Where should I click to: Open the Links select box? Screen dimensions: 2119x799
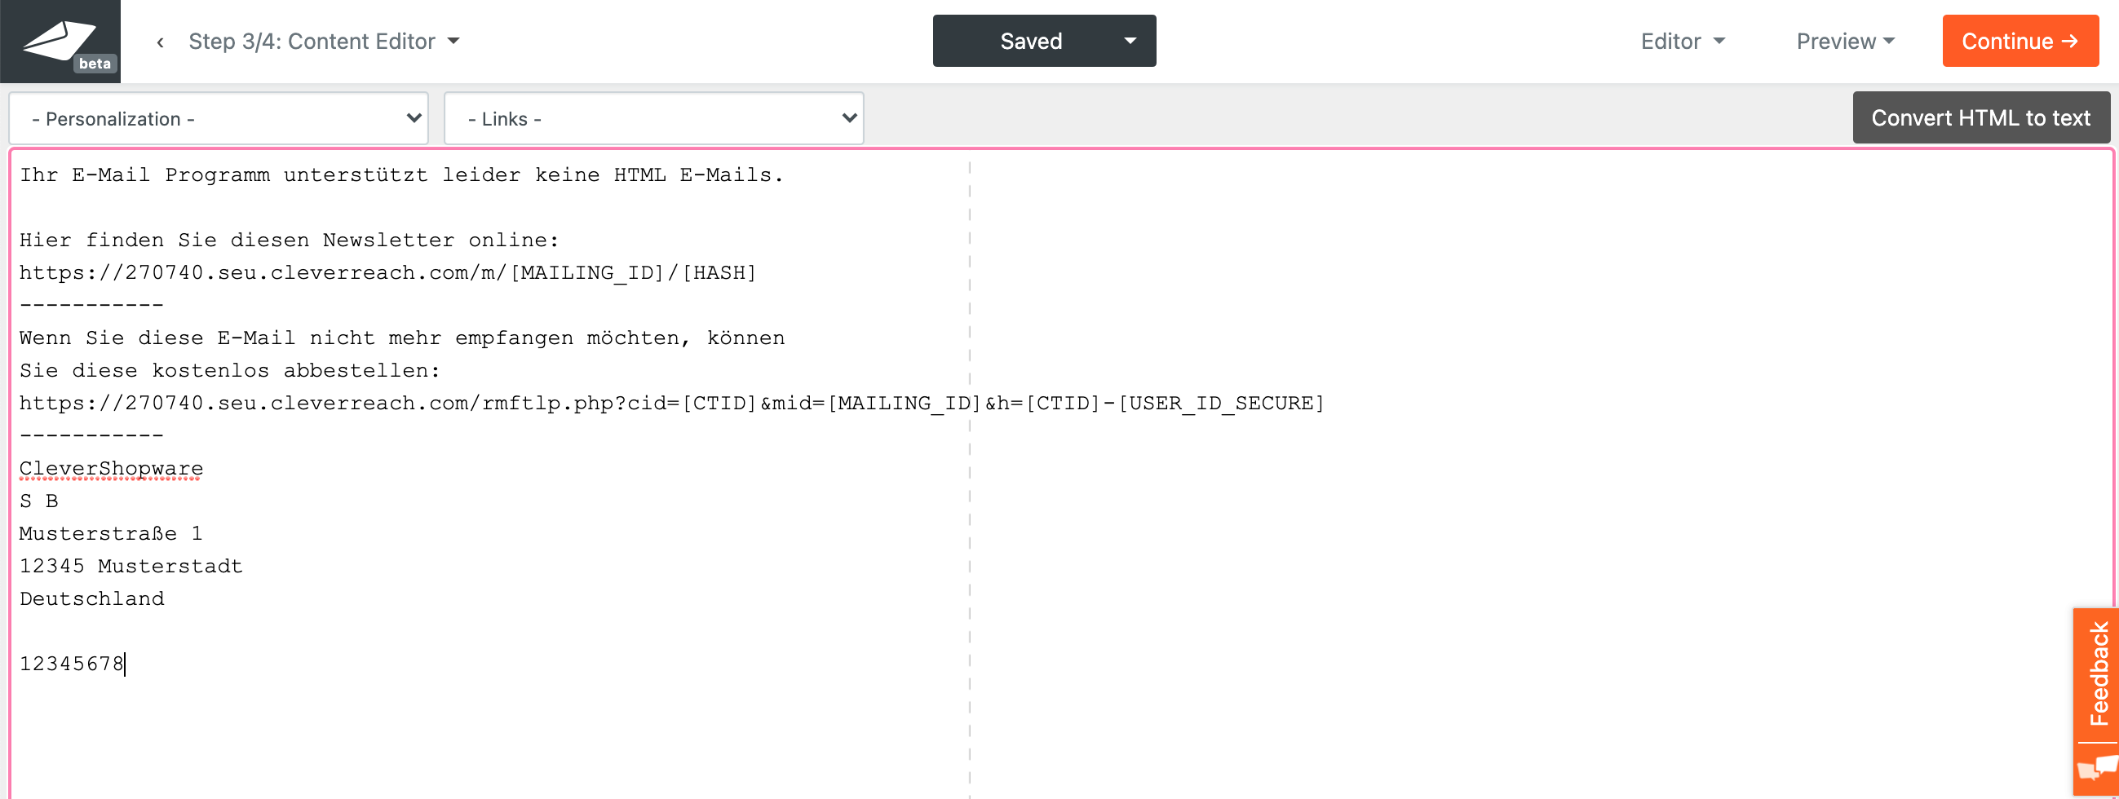(x=654, y=119)
